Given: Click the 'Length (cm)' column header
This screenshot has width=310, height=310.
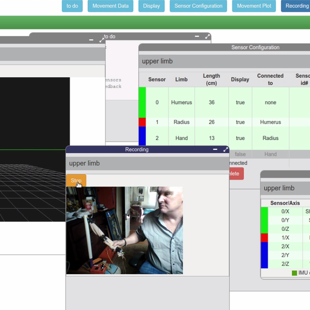Looking at the screenshot, I should point(211,80).
